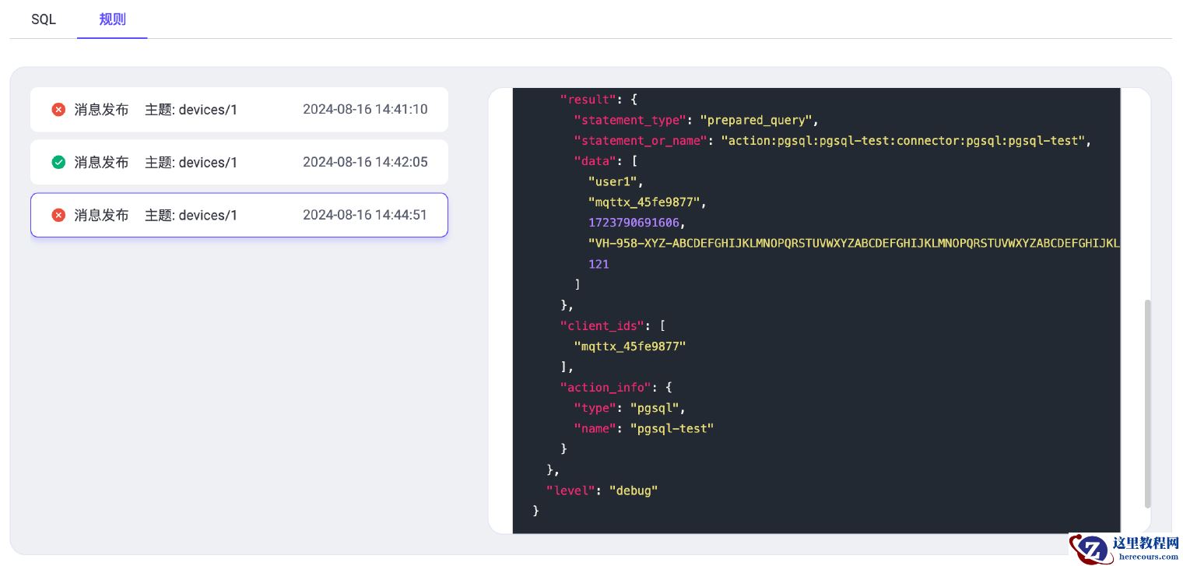Screen dimensions: 1183x566
Task: Click red error icon of 14:41:10 entry
Action: coord(58,110)
